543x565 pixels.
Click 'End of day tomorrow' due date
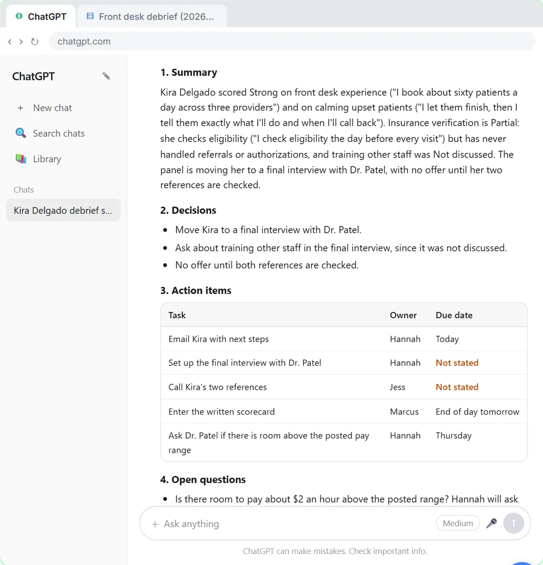point(477,412)
